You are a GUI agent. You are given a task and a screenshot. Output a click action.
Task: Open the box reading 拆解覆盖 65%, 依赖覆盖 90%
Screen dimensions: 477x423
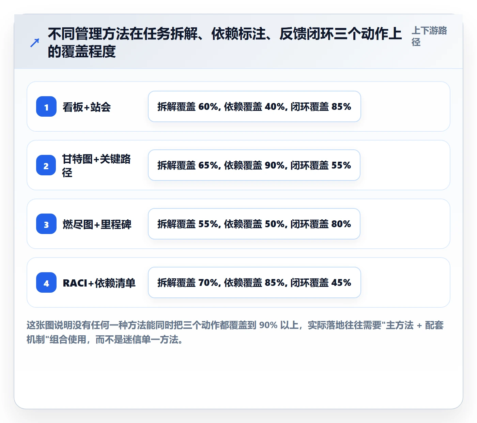pyautogui.click(x=254, y=165)
